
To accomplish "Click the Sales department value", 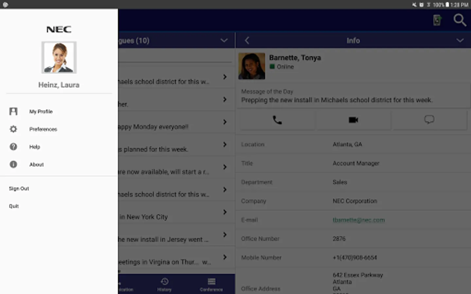I will tap(340, 182).
